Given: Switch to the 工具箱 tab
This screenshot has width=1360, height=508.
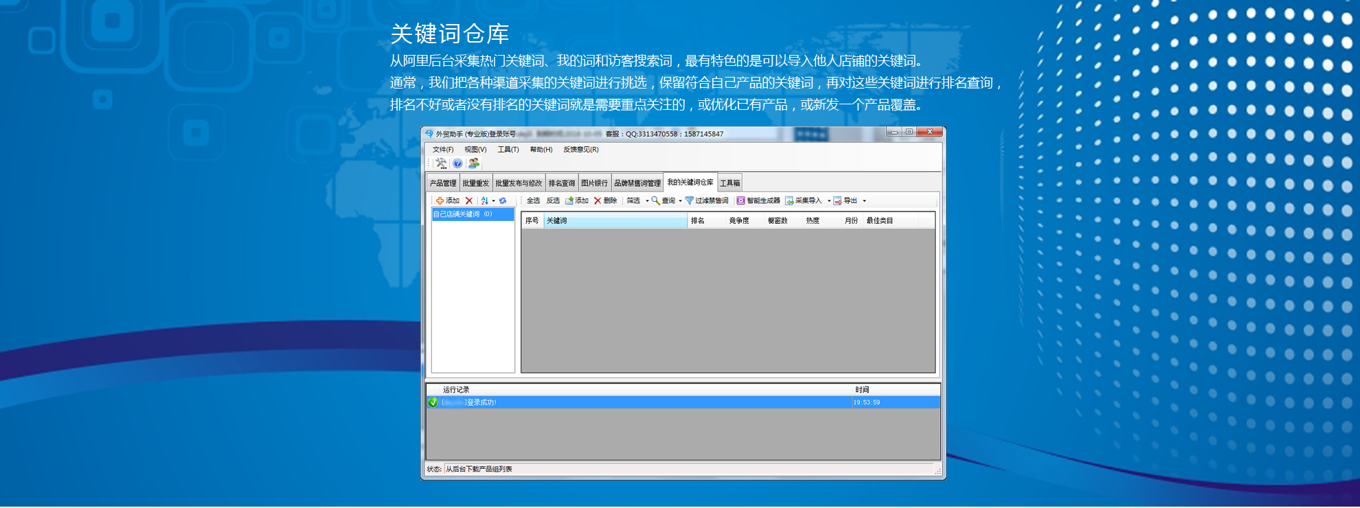Looking at the screenshot, I should coord(730,183).
